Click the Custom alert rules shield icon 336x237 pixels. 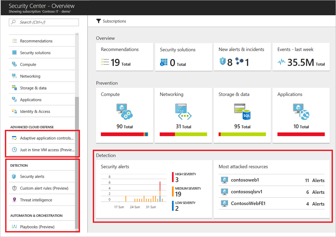click(x=14, y=188)
